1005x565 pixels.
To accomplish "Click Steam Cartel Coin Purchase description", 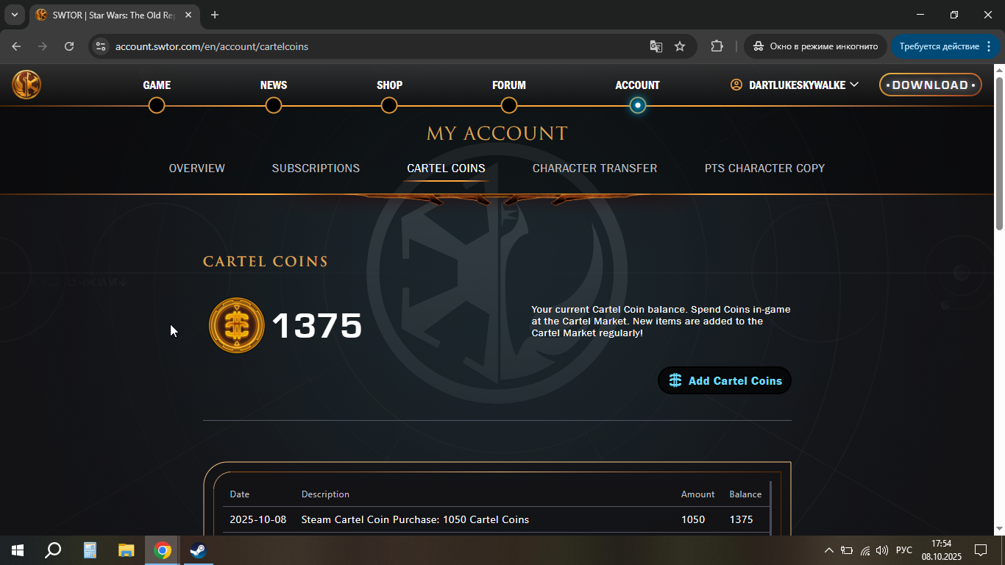I will 415,519.
